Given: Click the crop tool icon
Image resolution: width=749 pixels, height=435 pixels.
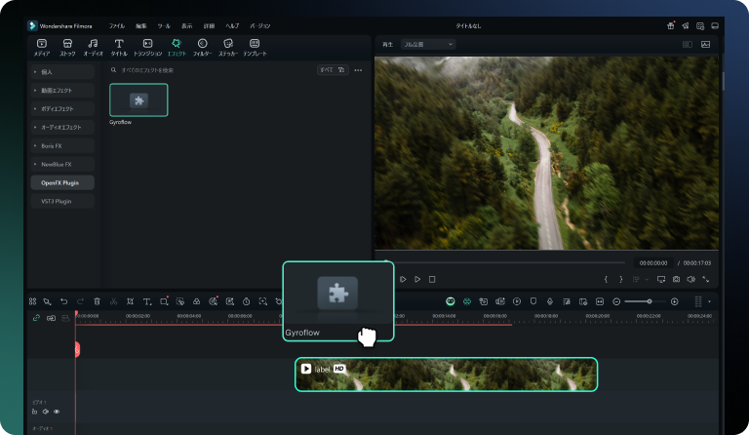Looking at the screenshot, I should [x=130, y=301].
